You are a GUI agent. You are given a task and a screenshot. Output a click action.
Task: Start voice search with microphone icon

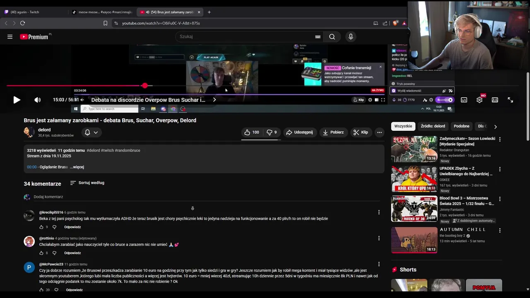[x=351, y=36]
